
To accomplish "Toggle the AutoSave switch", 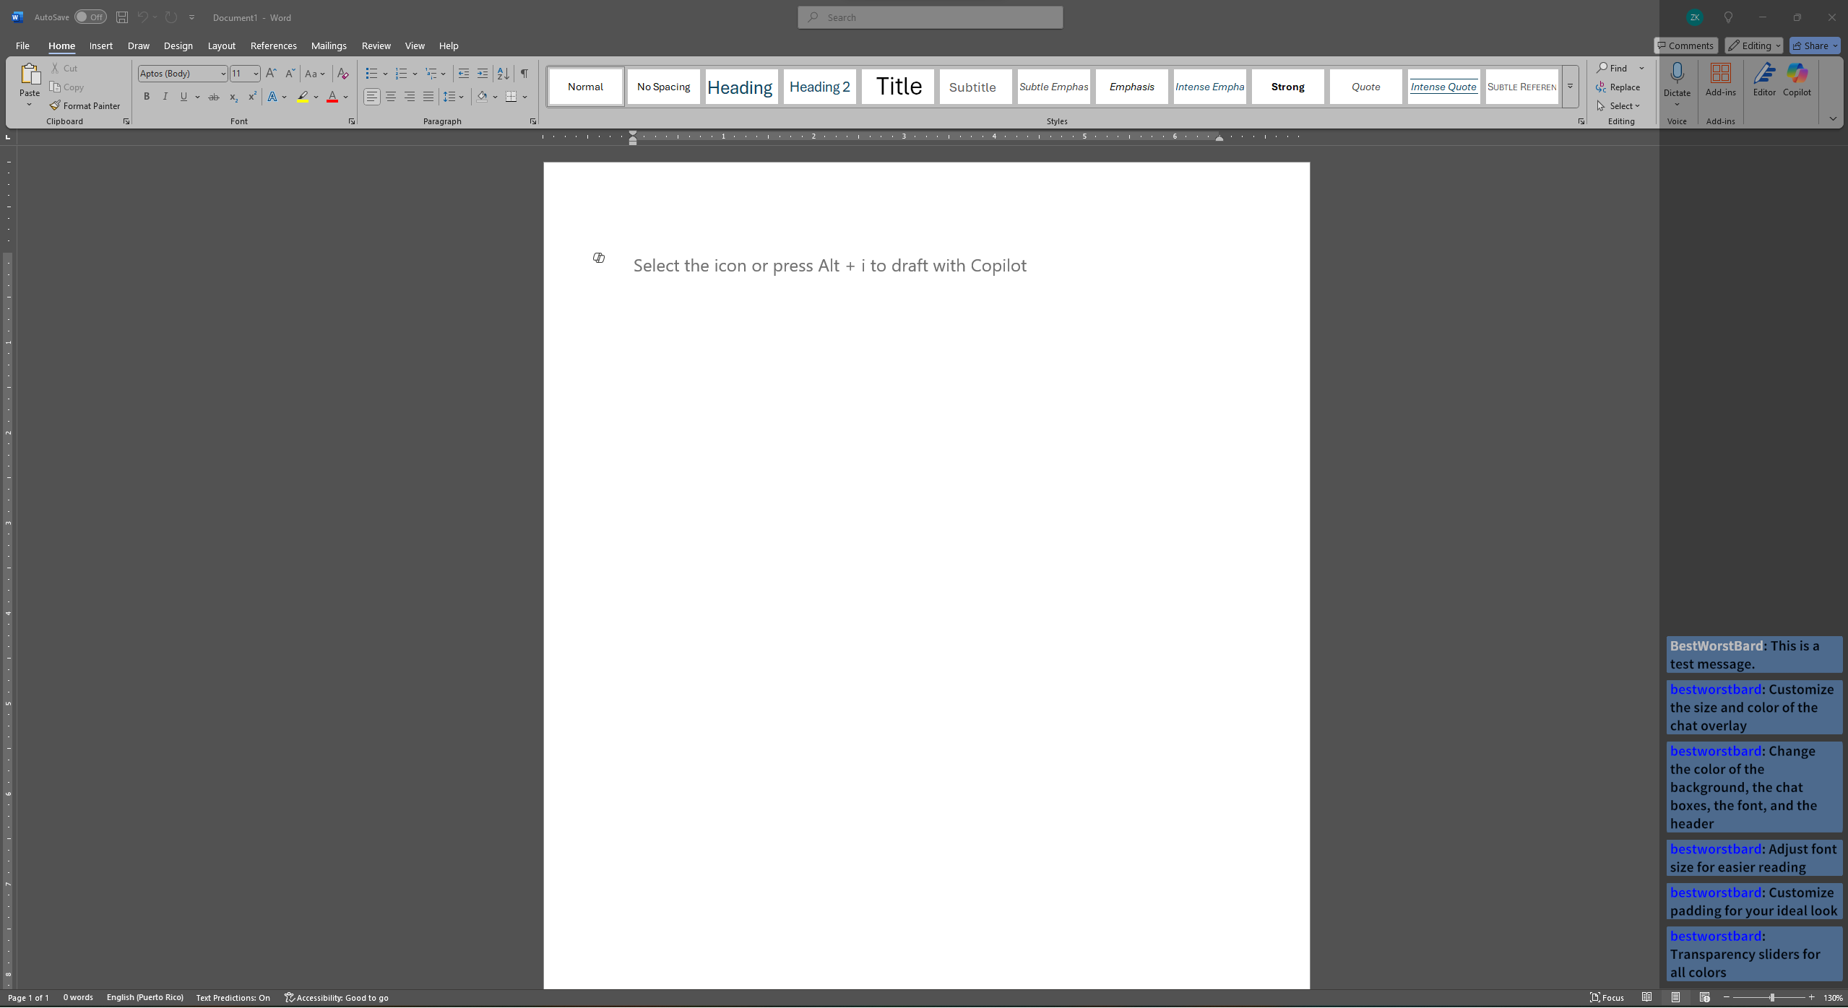I will tap(90, 17).
